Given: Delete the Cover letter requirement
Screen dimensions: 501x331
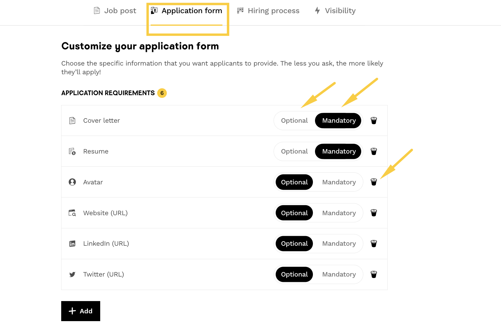Looking at the screenshot, I should (373, 121).
